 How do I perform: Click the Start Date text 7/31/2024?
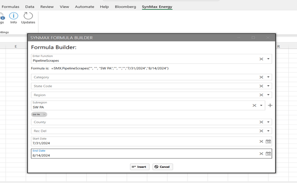(x=41, y=143)
